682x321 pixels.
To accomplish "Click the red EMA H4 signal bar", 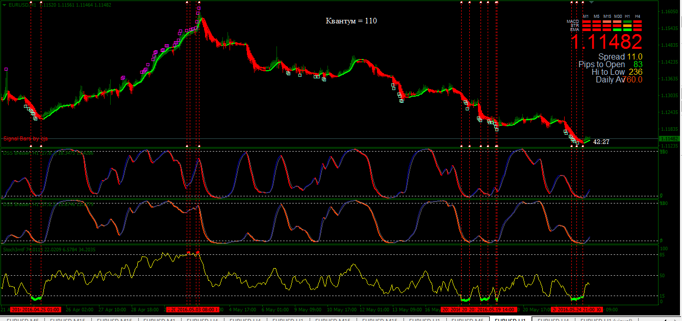I will click(638, 30).
